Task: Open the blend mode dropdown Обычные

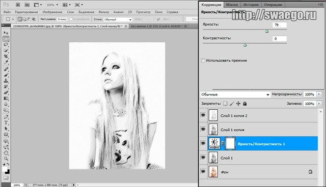Action: [235, 95]
